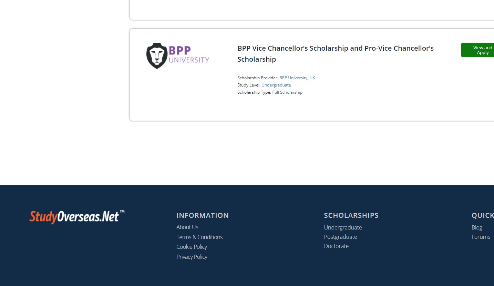The height and width of the screenshot is (286, 494).
Task: Visit the Blog from footer
Action: pyautogui.click(x=477, y=227)
